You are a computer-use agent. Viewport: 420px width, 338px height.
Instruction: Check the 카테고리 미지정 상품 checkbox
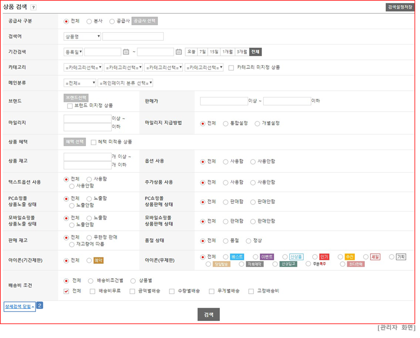click(231, 67)
